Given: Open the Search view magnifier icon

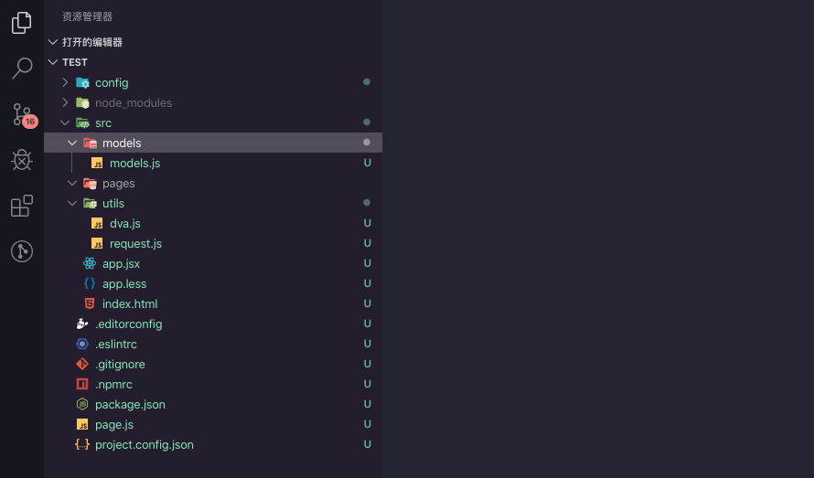Looking at the screenshot, I should pyautogui.click(x=22, y=68).
